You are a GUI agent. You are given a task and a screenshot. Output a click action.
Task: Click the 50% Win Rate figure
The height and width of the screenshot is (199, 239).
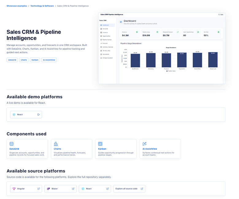tap(206, 35)
